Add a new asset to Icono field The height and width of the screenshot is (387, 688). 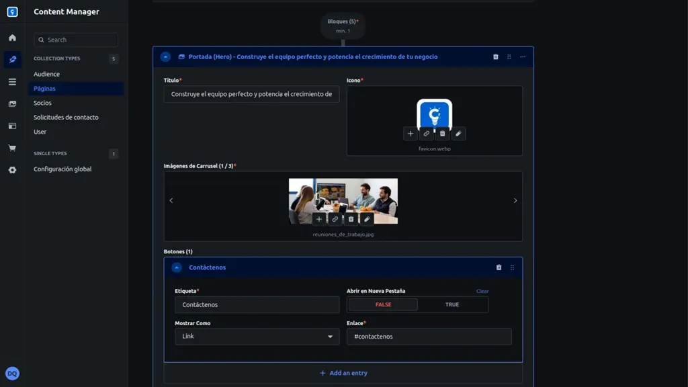pyautogui.click(x=411, y=134)
